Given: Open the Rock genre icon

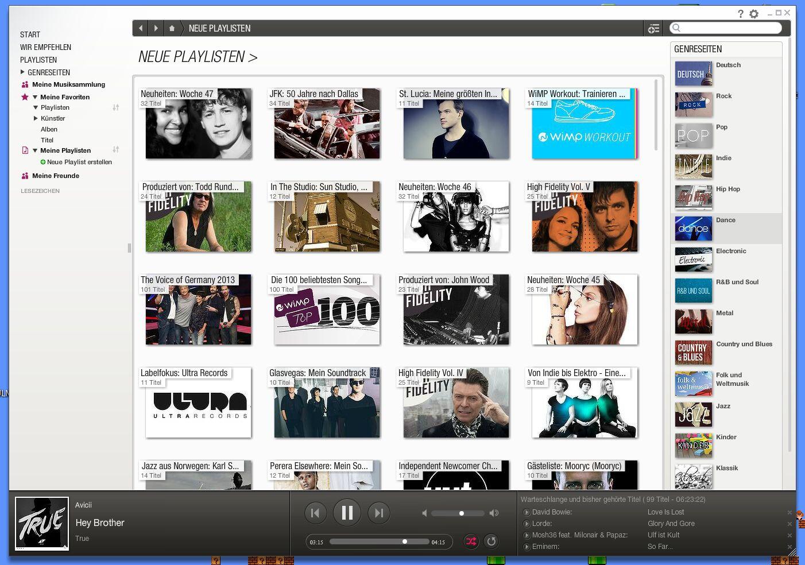Looking at the screenshot, I should [x=694, y=105].
